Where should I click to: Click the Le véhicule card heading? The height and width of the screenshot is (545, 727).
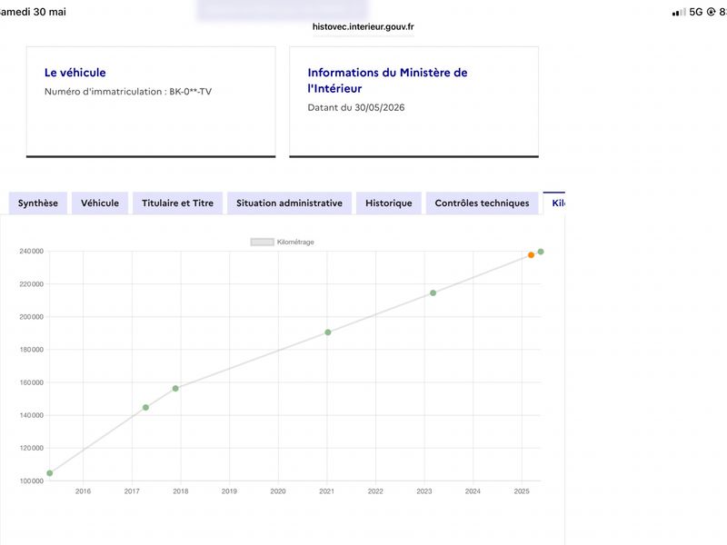coord(75,73)
